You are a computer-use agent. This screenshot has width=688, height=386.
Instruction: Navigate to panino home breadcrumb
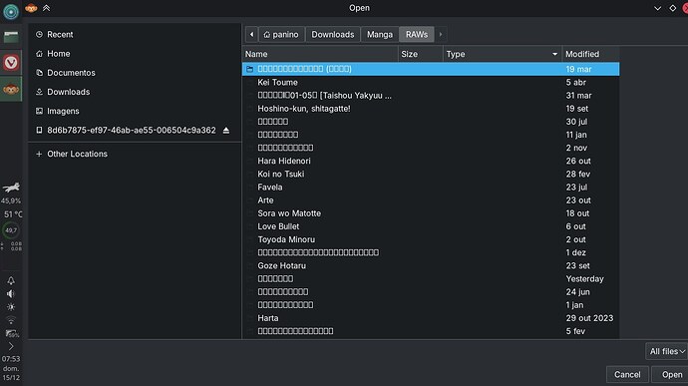click(282, 34)
